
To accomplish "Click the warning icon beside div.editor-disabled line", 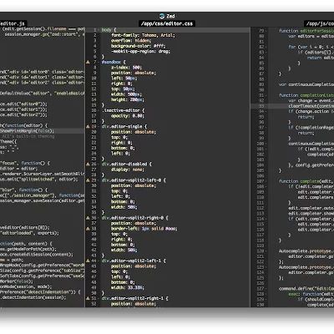I will pos(88,164).
